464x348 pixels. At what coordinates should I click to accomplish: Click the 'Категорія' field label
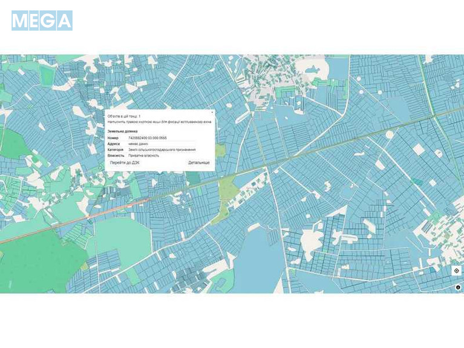116,149
